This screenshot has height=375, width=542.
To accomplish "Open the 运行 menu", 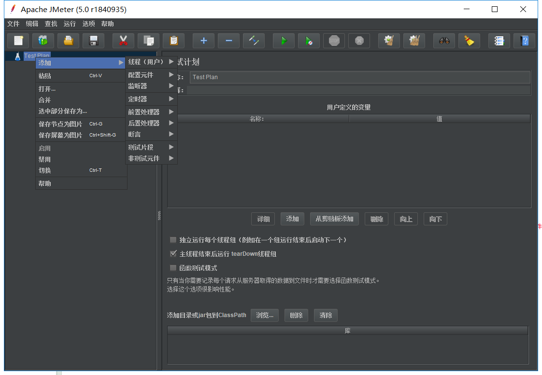I will pyautogui.click(x=70, y=24).
